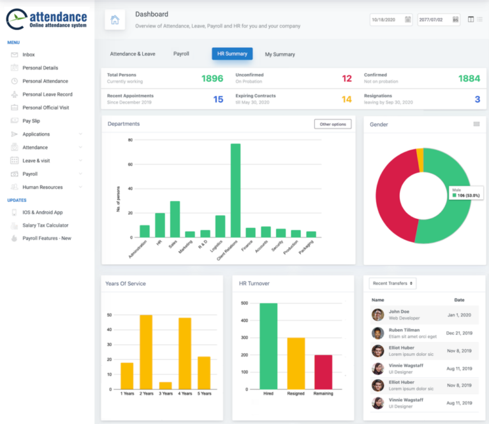Click the Salary Tax Calculator icon
The width and height of the screenshot is (489, 424).
point(15,225)
